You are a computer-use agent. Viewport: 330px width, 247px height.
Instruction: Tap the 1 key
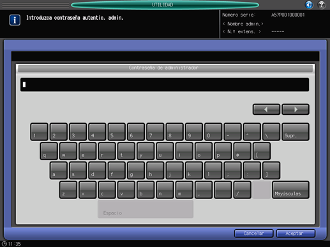pos(39,131)
